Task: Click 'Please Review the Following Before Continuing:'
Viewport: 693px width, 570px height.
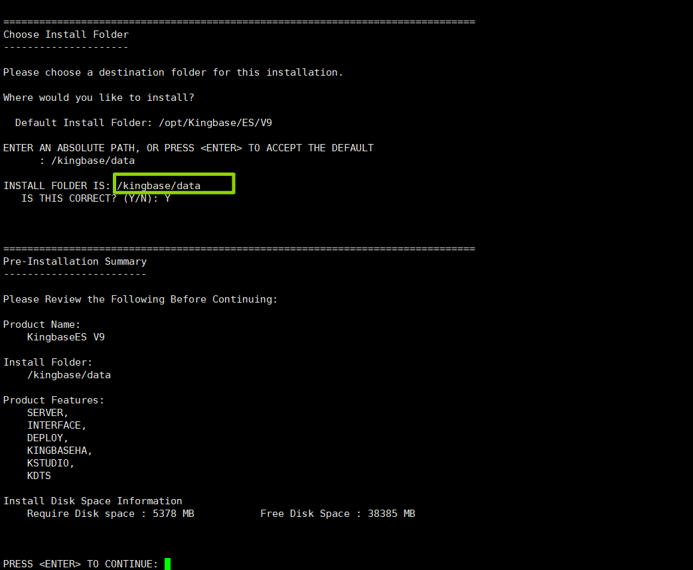Action: (140, 299)
